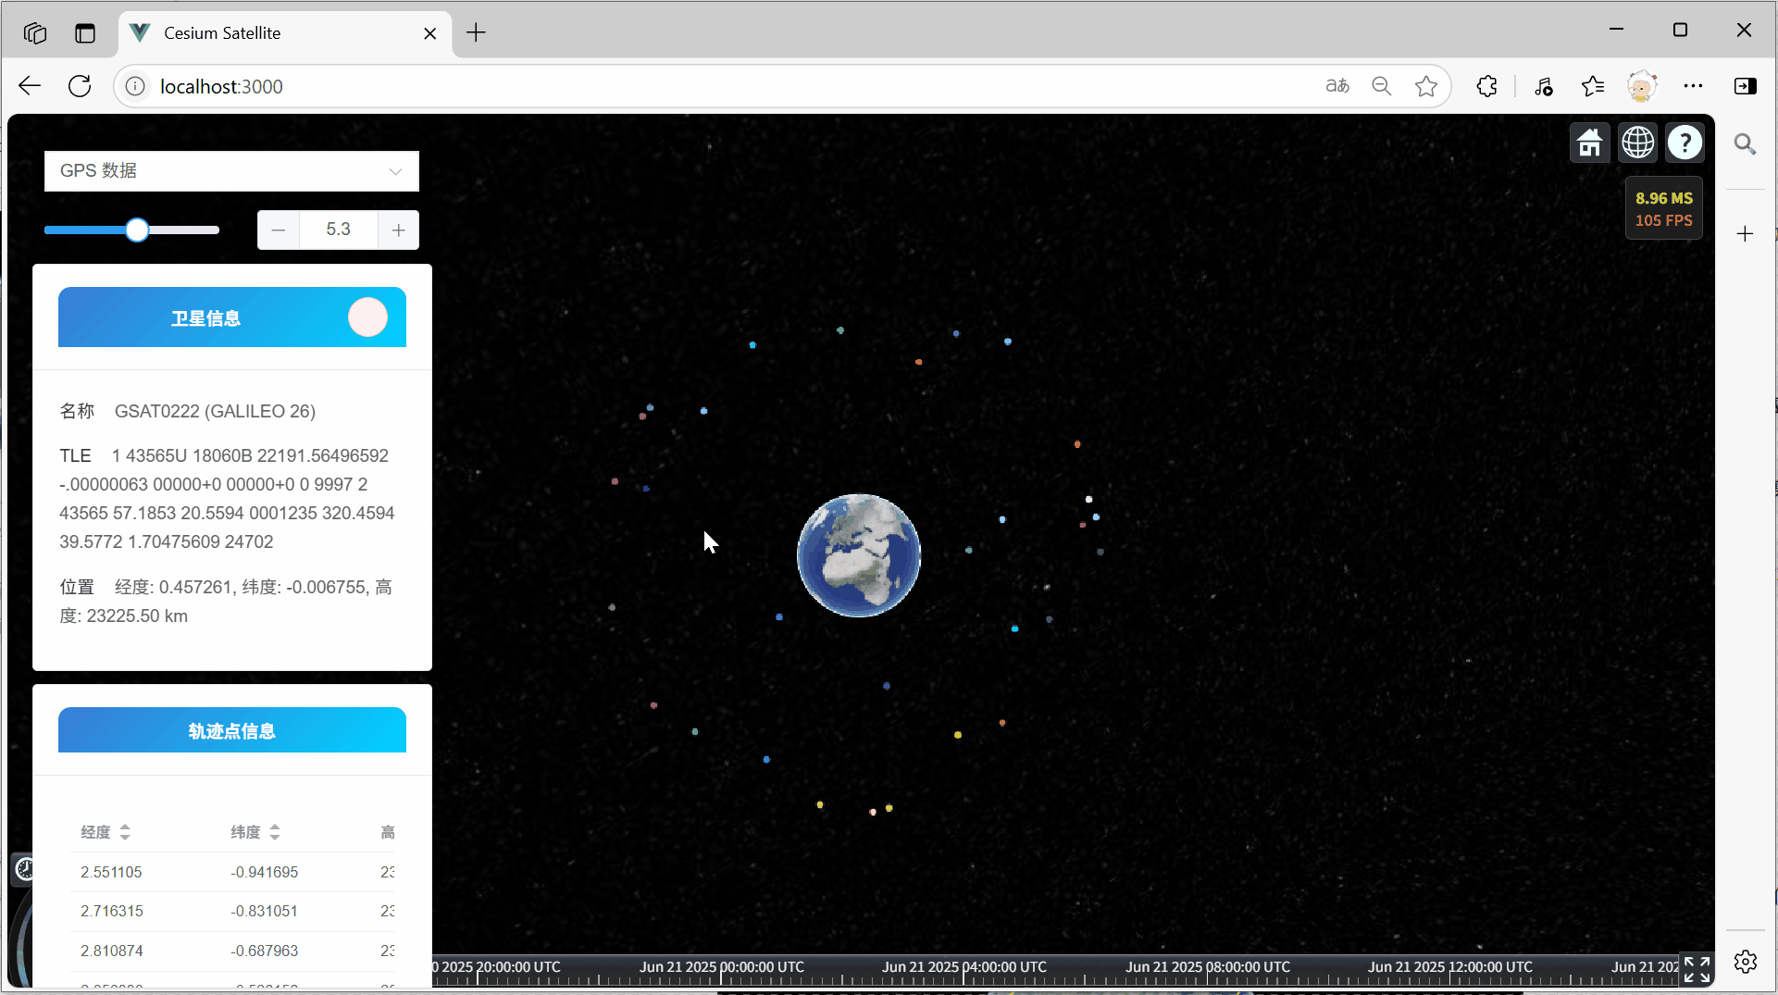Open the Cesium scene mode globe picker
This screenshot has height=995, width=1778.
tap(1637, 143)
